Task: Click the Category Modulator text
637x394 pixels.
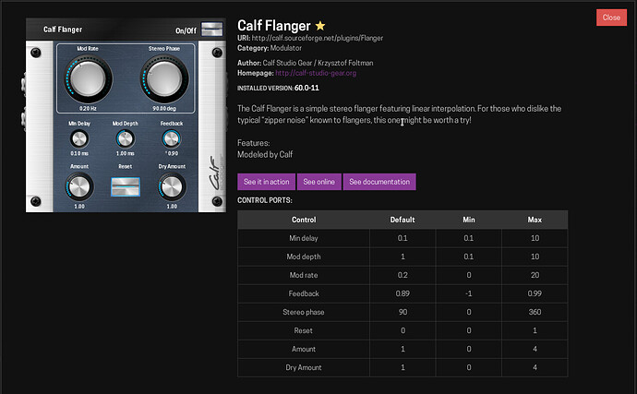Action: (270, 48)
